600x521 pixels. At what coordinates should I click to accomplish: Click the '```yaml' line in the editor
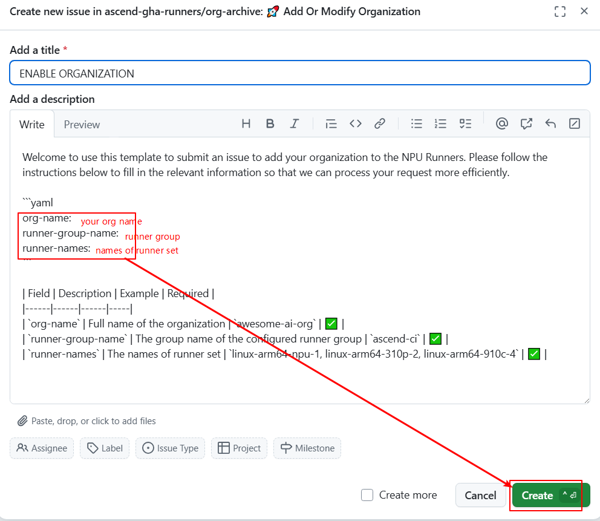point(37,203)
